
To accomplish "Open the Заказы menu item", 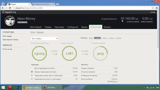I will coord(84,27).
